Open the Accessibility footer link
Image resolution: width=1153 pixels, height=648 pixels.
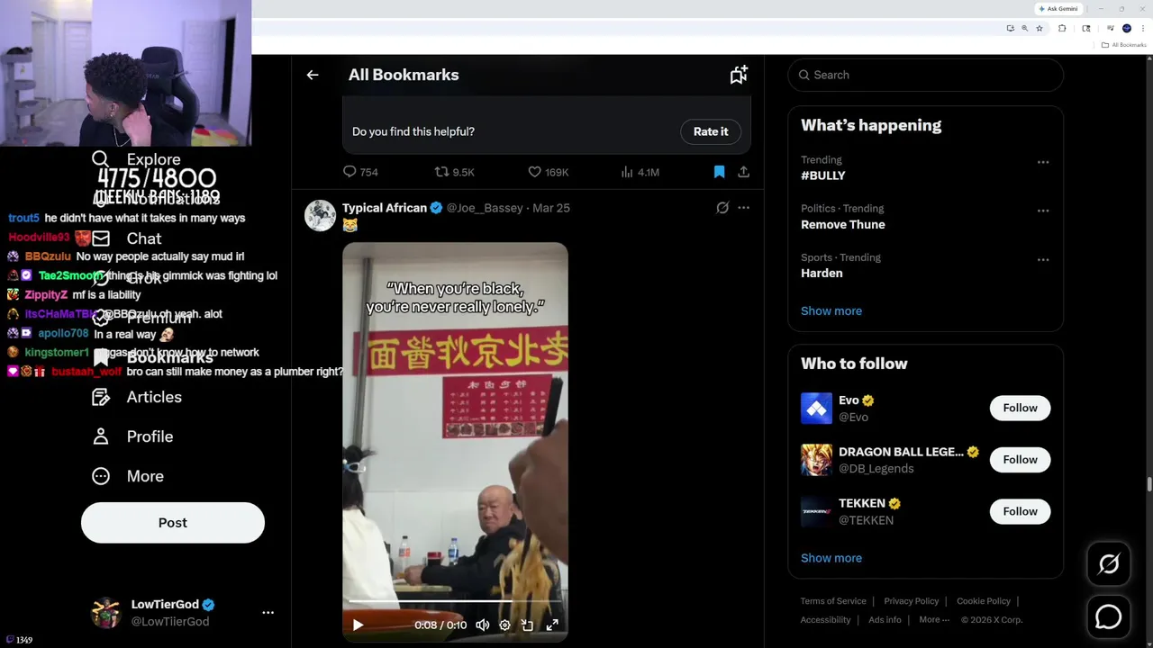(x=825, y=619)
